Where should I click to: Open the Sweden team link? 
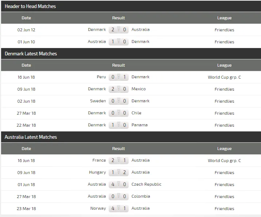(98, 101)
